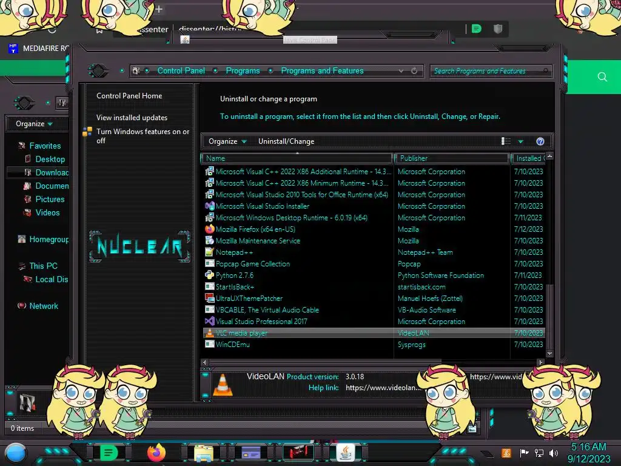The width and height of the screenshot is (621, 466).
Task: Click the horizontal scrollbar under program list
Action: pyautogui.click(x=325, y=362)
